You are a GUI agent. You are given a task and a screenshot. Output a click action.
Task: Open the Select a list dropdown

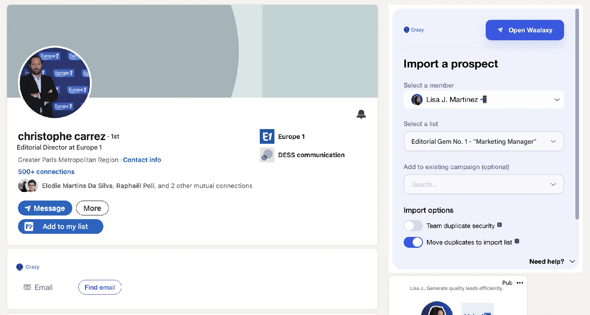484,141
